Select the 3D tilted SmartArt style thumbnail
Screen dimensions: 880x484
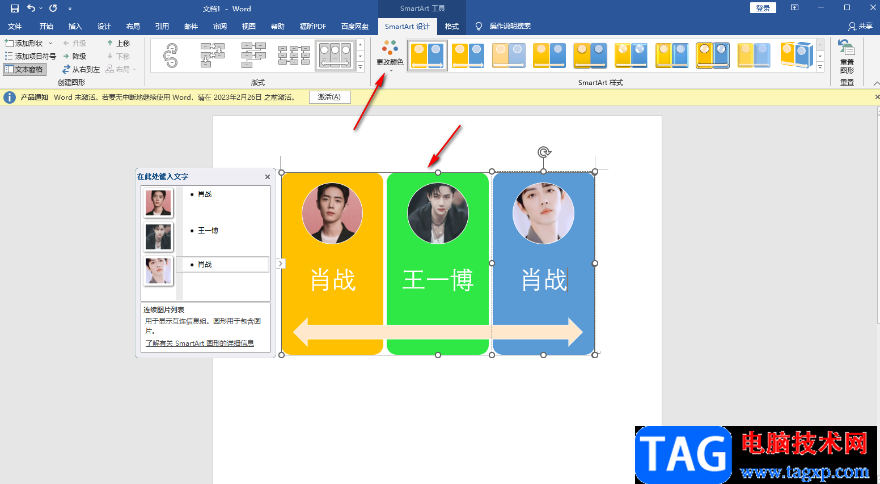[x=796, y=56]
